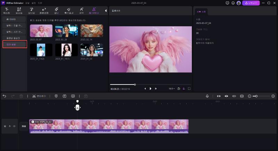
Task: Open the second menu in the title bar
Action: click(33, 3)
